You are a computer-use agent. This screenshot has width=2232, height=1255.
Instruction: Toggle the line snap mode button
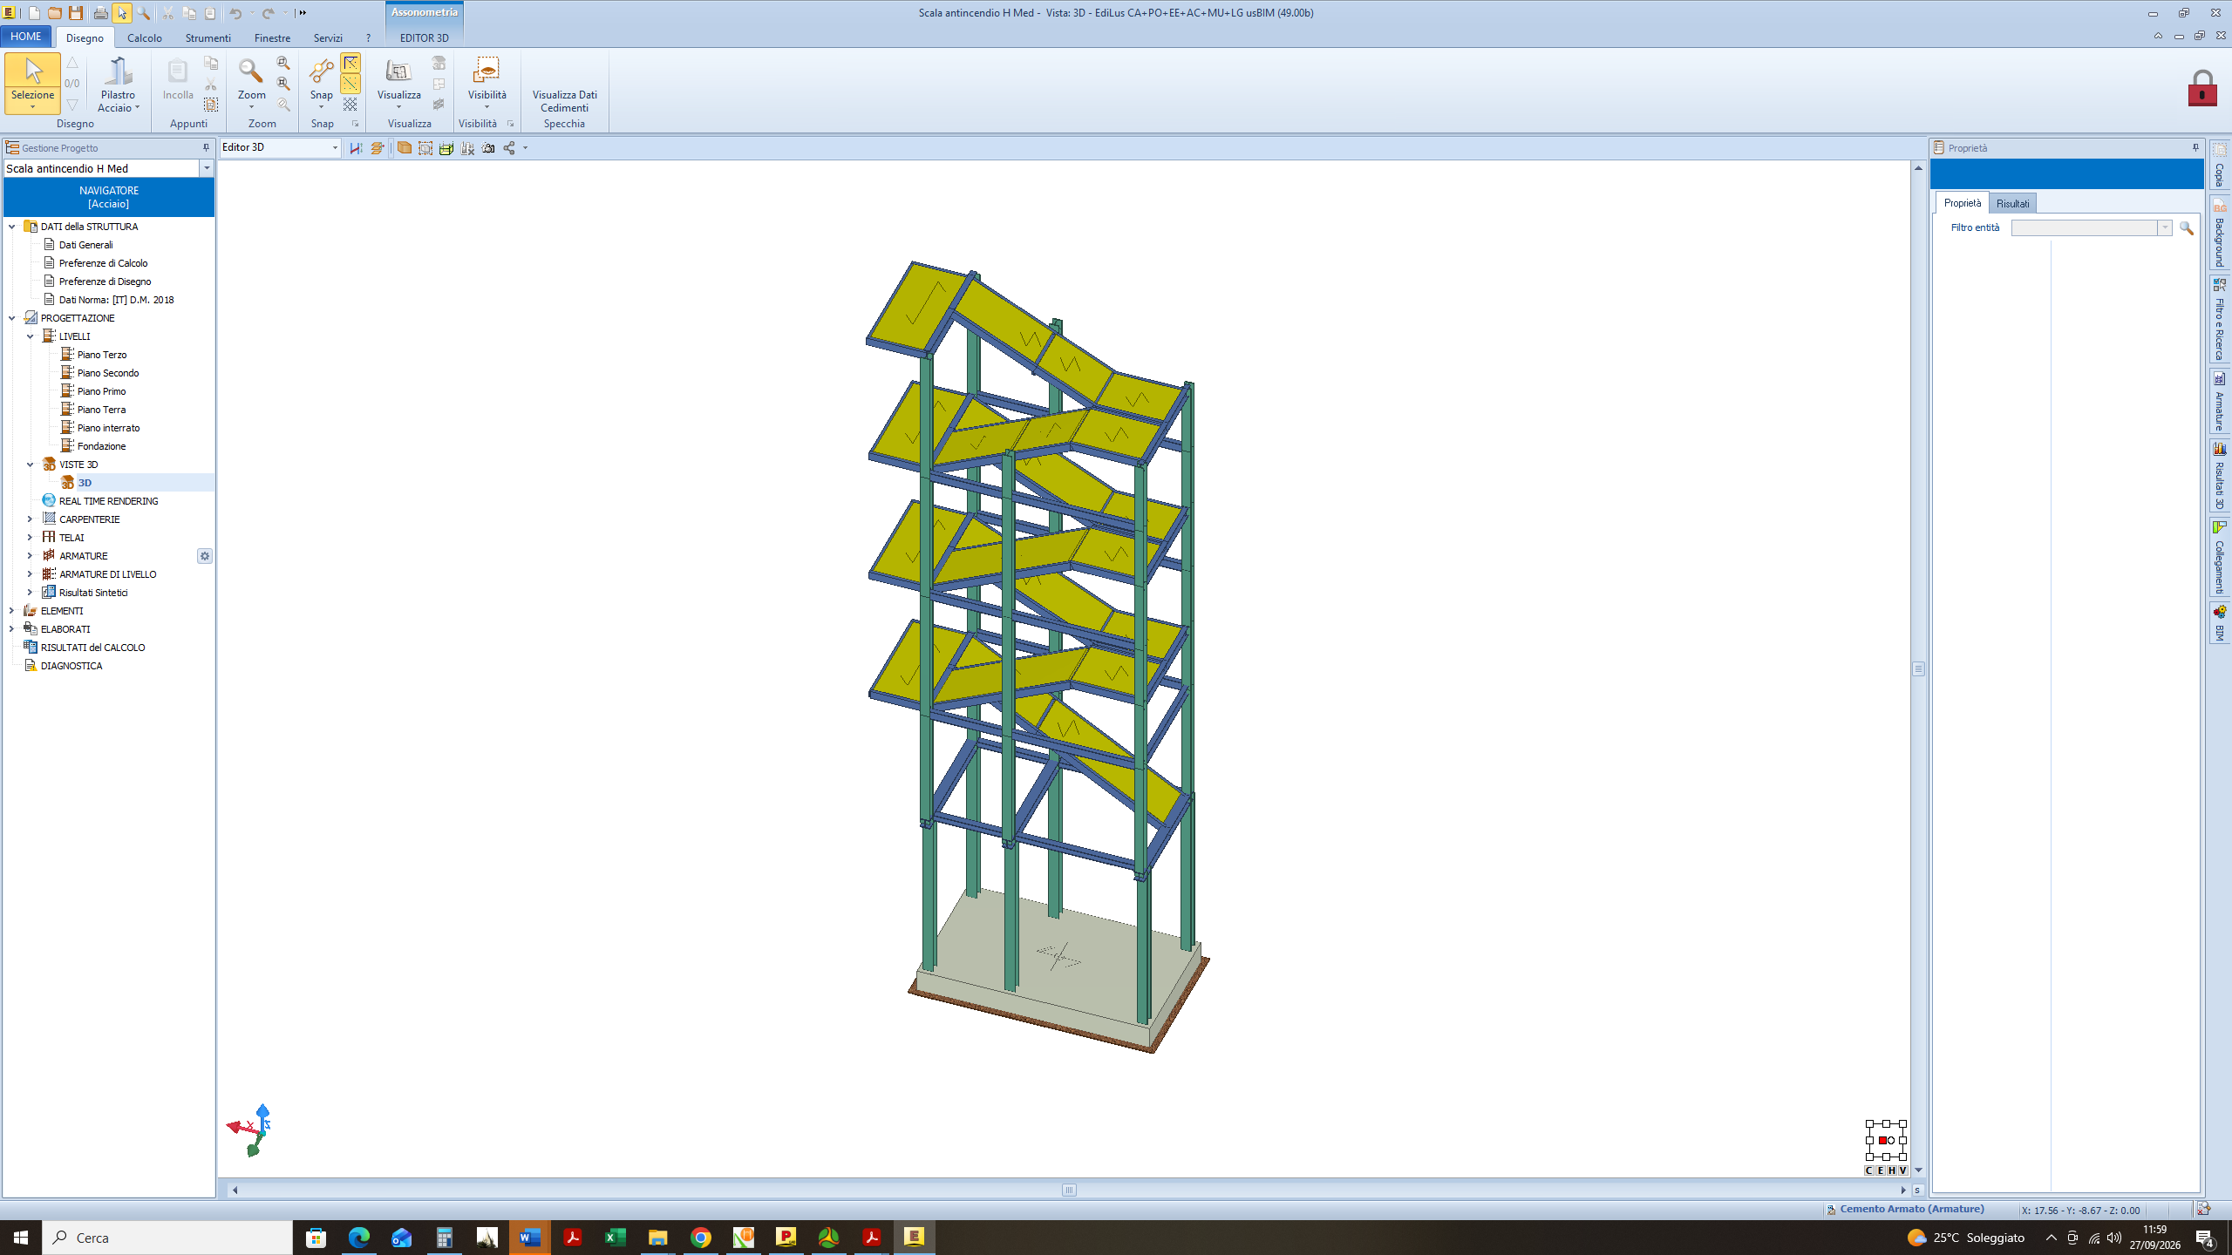click(x=350, y=84)
